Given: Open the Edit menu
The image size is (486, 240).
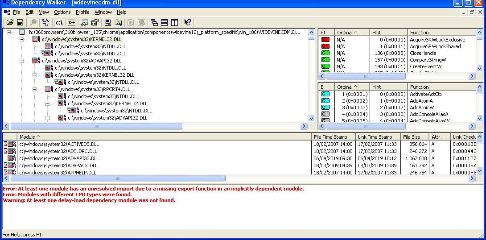Looking at the screenshot, I should point(29,12).
